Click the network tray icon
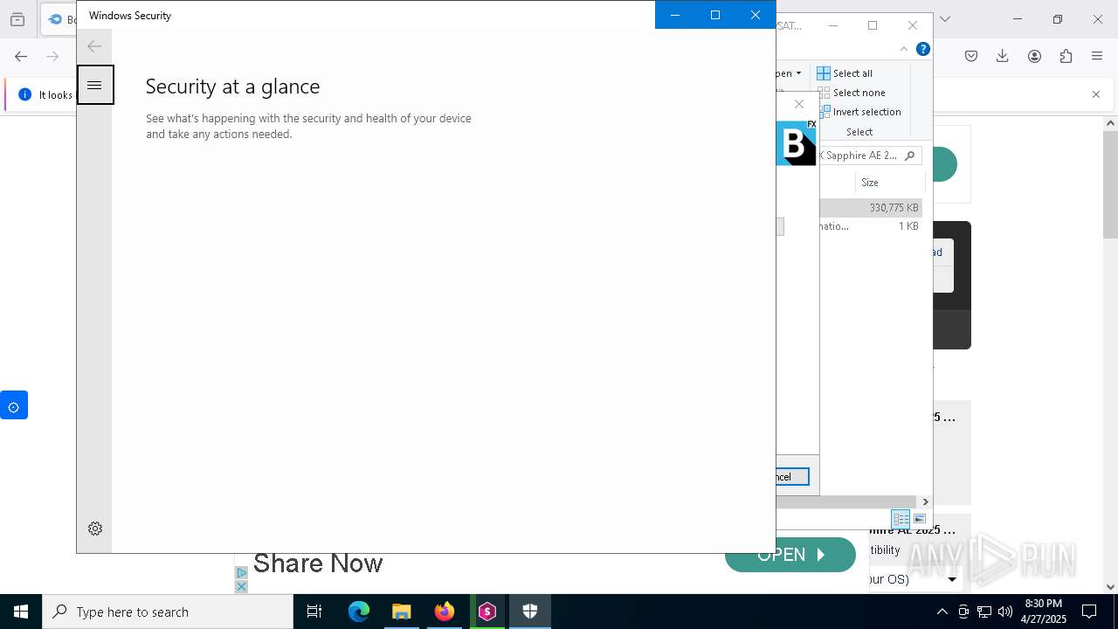The width and height of the screenshot is (1118, 629). click(x=984, y=612)
